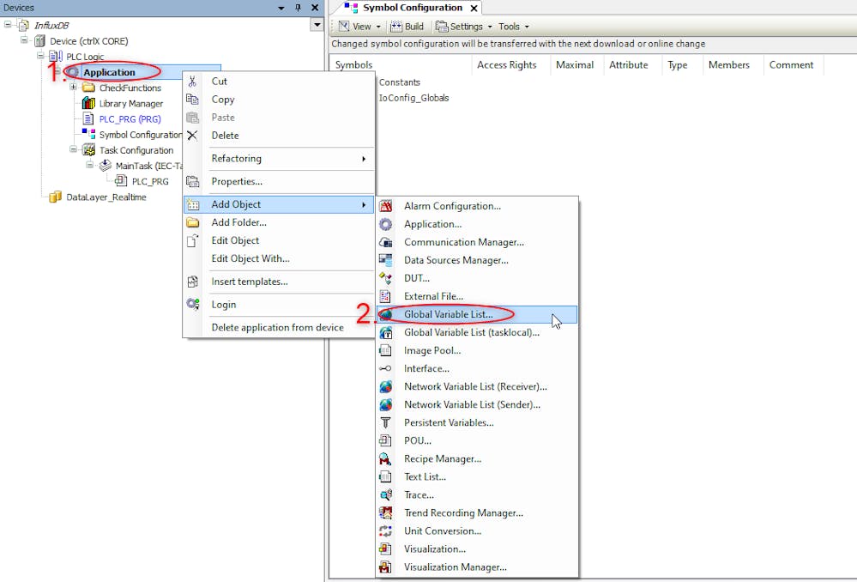Screen dimensions: 857x582
Task: Collapse the PLC Logic tree node
Action: tap(40, 55)
